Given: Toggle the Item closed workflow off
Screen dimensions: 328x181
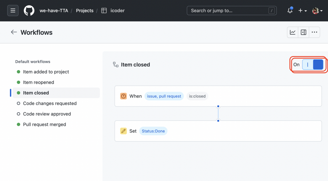Looking at the screenshot, I should (x=313, y=65).
